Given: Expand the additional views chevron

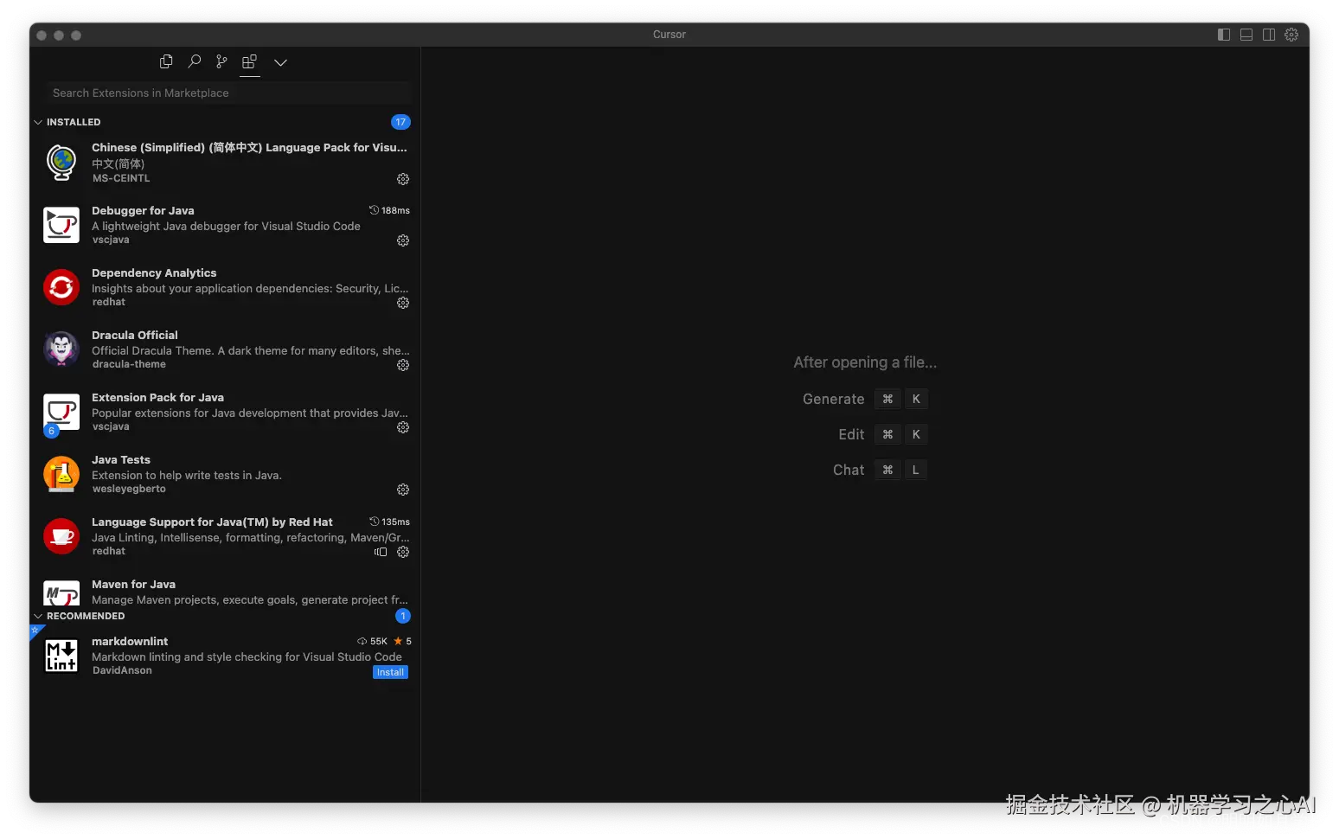Looking at the screenshot, I should (x=280, y=62).
